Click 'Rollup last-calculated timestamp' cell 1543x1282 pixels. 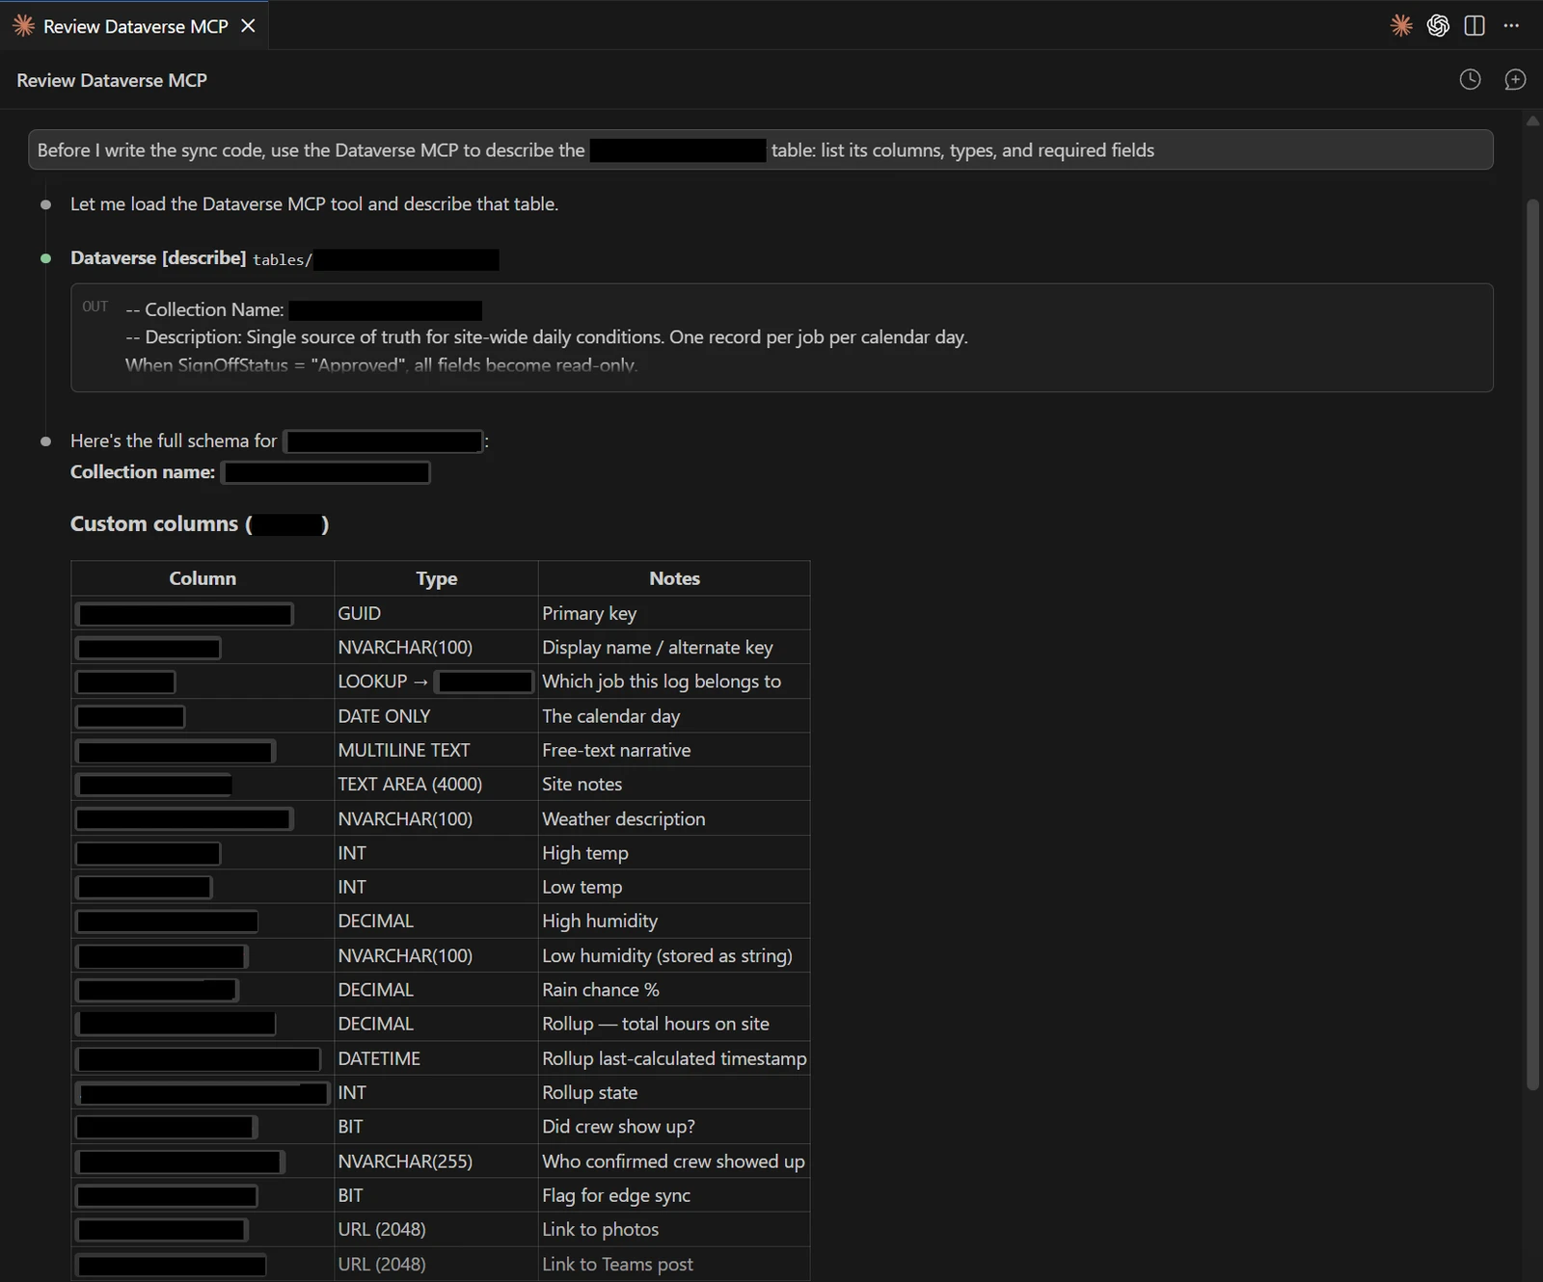(x=674, y=1058)
